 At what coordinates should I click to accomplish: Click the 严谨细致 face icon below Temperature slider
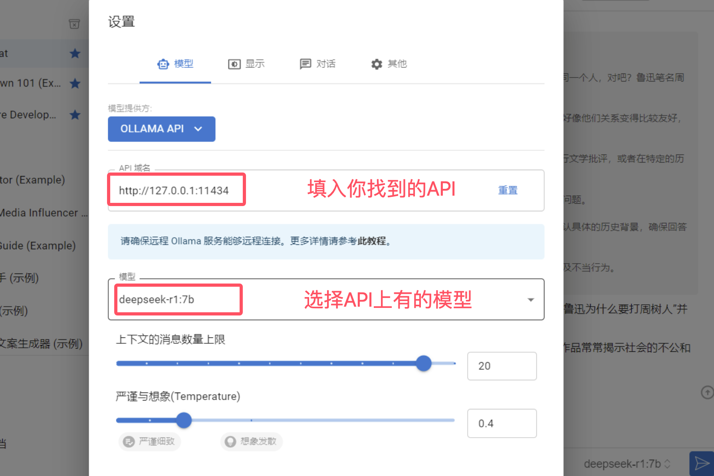[x=129, y=442]
